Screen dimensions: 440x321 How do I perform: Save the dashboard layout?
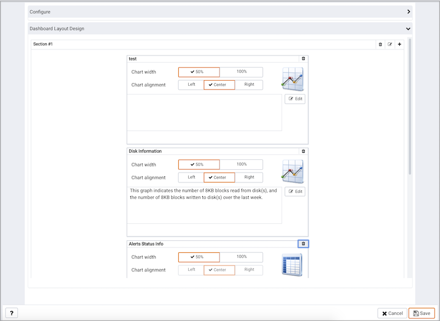[422, 313]
